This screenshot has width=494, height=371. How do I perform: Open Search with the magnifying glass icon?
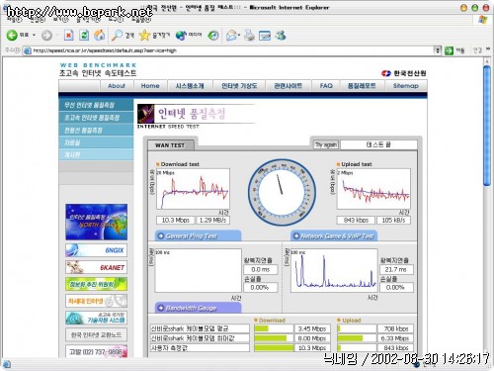(x=117, y=35)
